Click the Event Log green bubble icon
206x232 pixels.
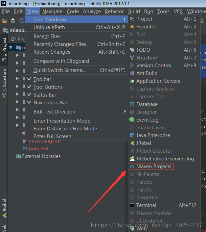132,120
